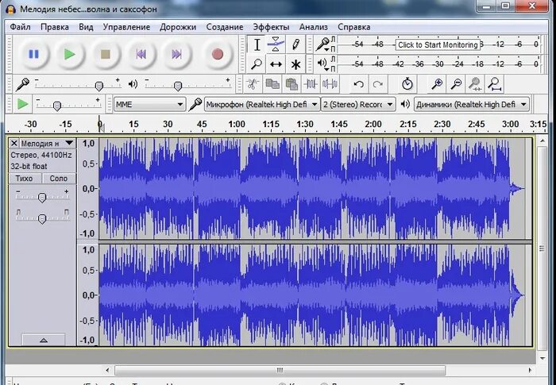Click the playback volume slider handle

(x=178, y=86)
